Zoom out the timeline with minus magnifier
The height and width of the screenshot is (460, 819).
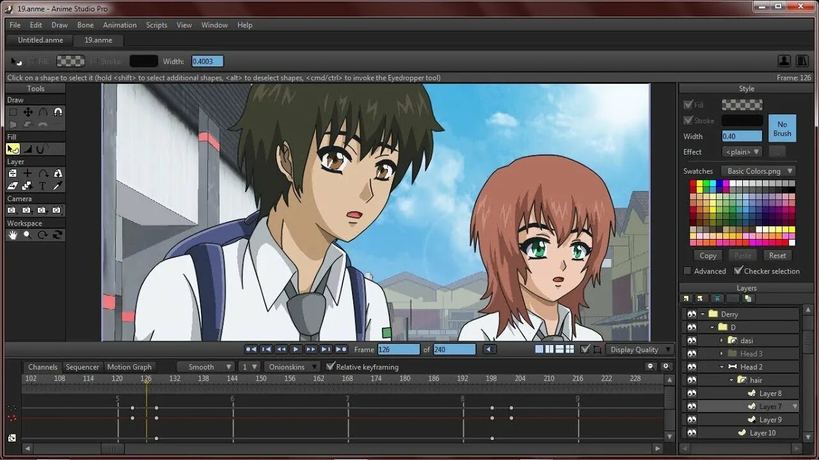pyautogui.click(x=651, y=367)
